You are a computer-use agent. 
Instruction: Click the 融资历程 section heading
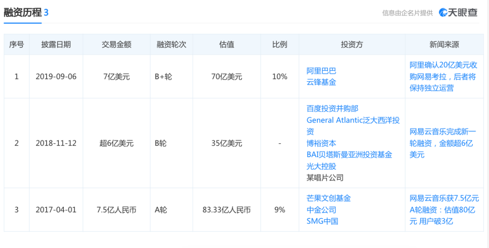pyautogui.click(x=23, y=13)
